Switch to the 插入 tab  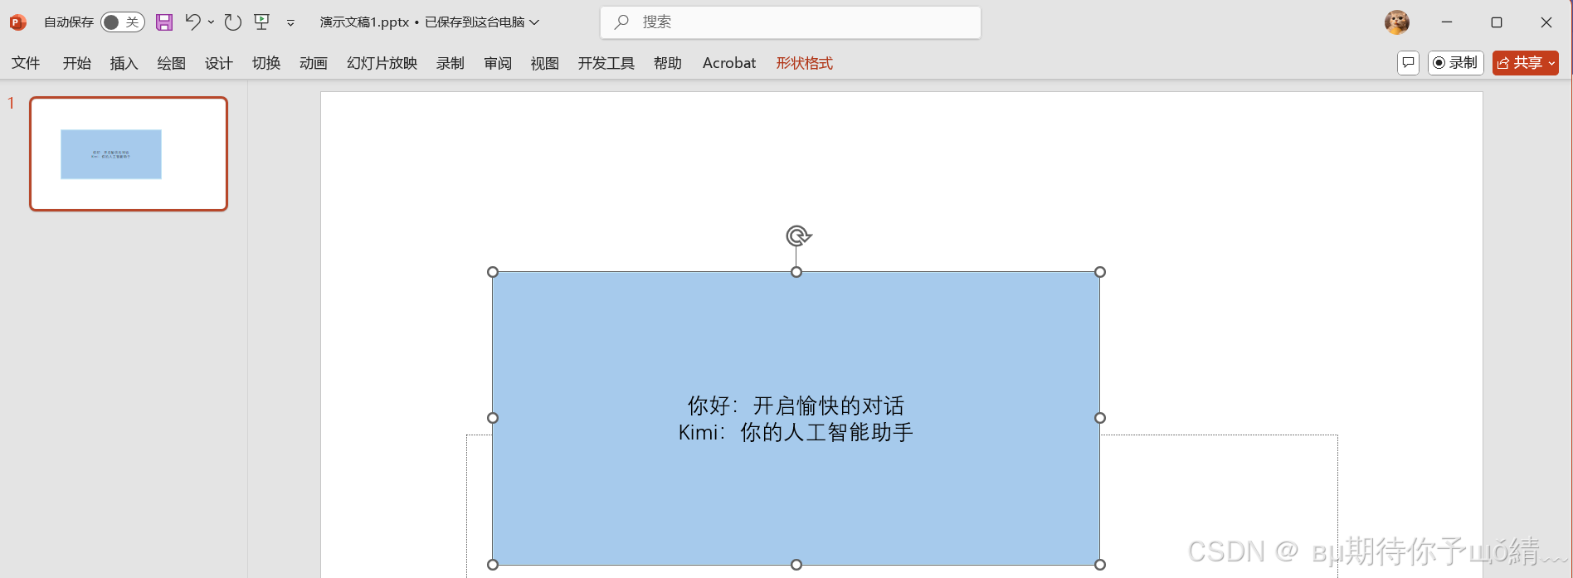coord(124,63)
